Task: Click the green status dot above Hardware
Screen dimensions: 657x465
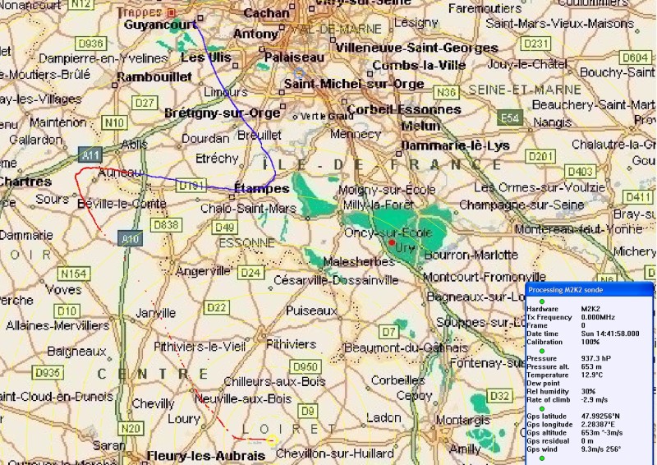Action: tap(542, 302)
